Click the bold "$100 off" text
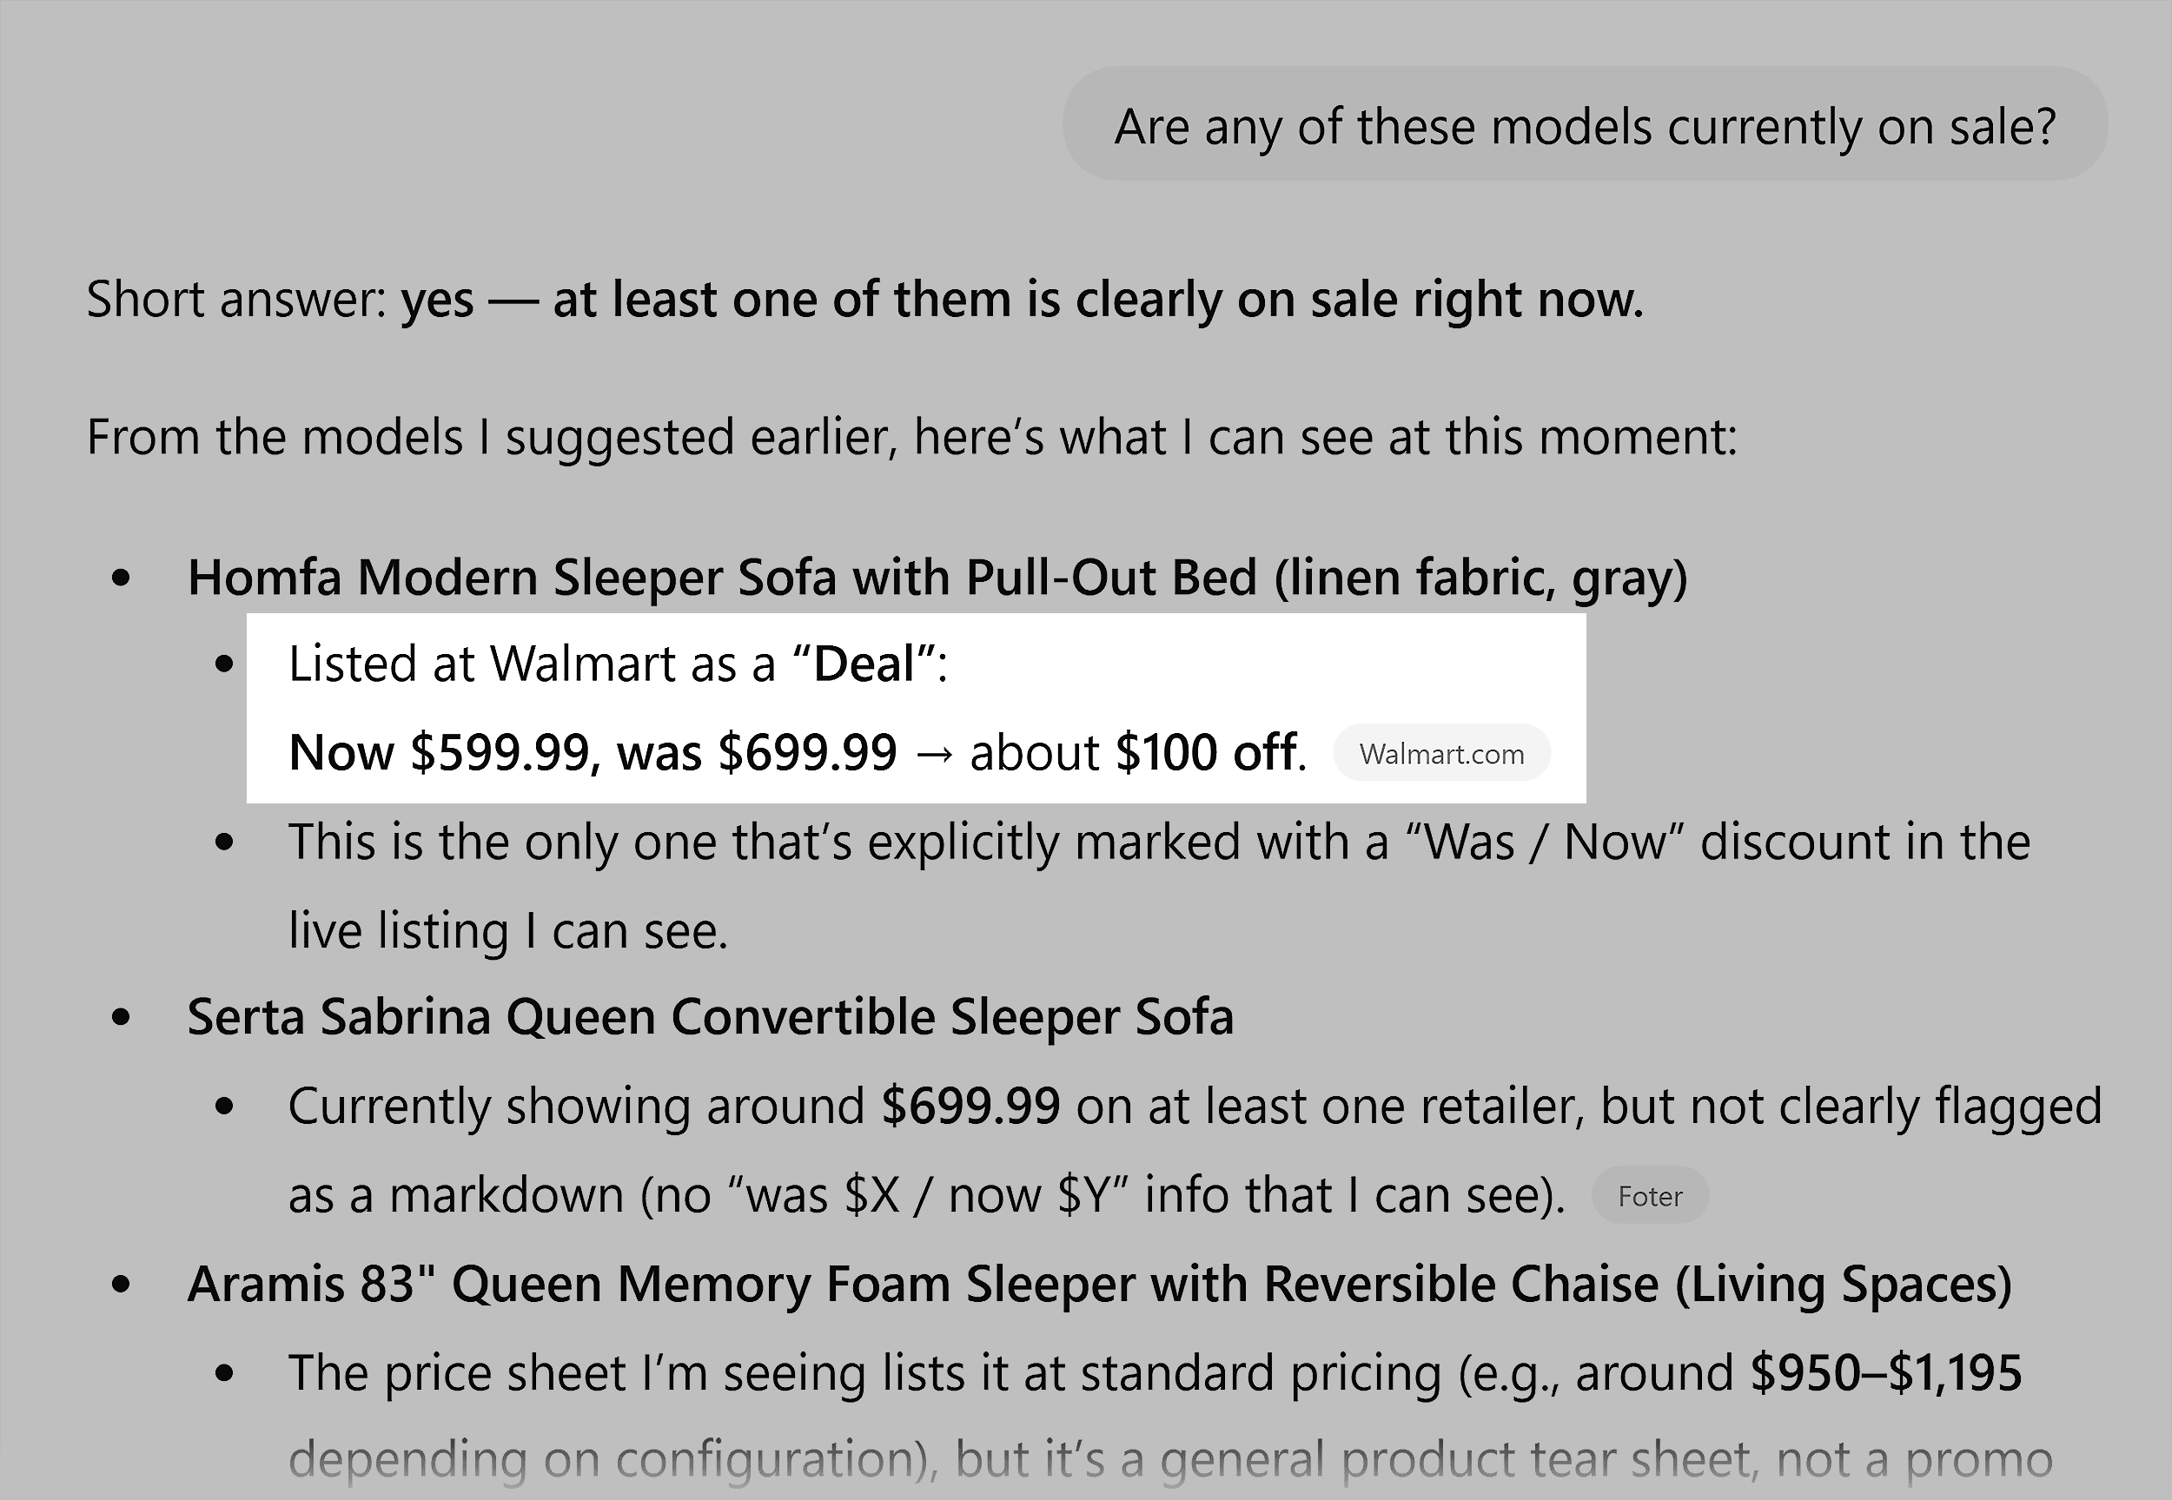This screenshot has width=2172, height=1500. point(1206,753)
